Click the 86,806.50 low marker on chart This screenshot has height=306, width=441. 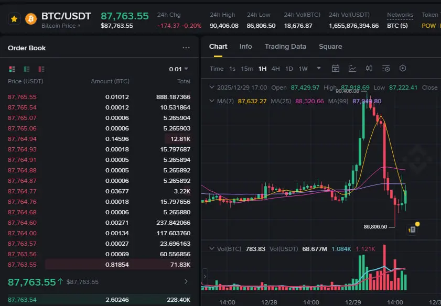point(375,226)
